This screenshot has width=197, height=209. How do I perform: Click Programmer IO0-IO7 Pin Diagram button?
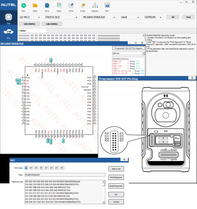click(128, 48)
